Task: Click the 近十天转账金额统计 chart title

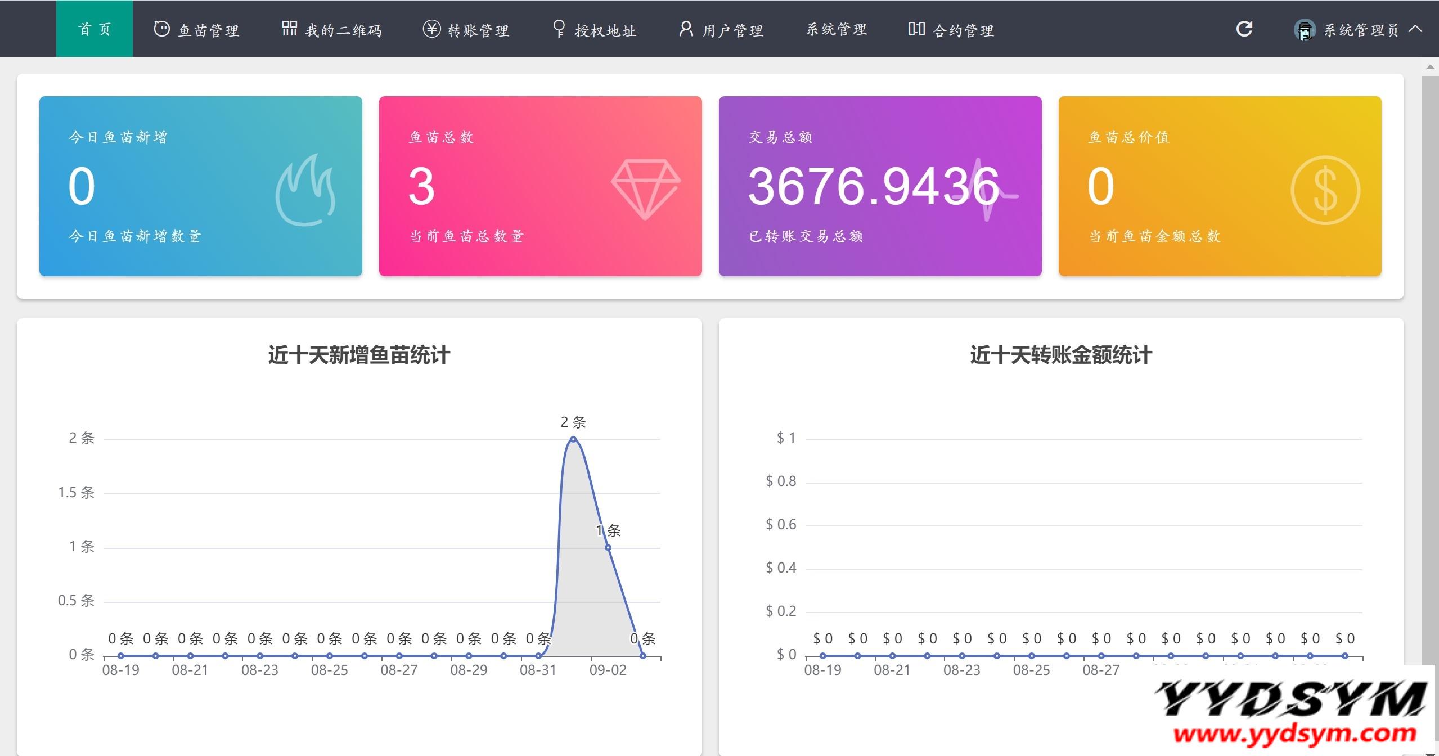Action: click(x=1060, y=355)
